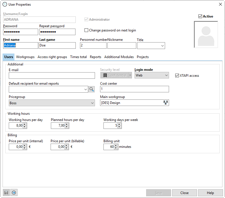Image resolution: width=225 pixels, height=198 pixels.
Task: Decrease Planned hours per day with down arrow
Action: click(67, 127)
